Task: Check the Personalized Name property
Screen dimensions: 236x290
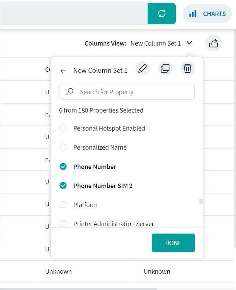Action: [x=63, y=148]
